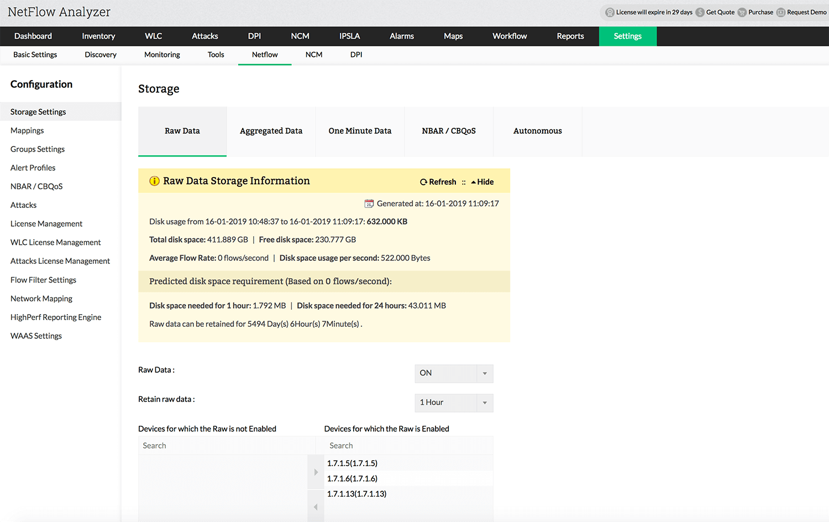Click the calendar icon next to Generated at timestamp
829x522 pixels.
coord(368,203)
